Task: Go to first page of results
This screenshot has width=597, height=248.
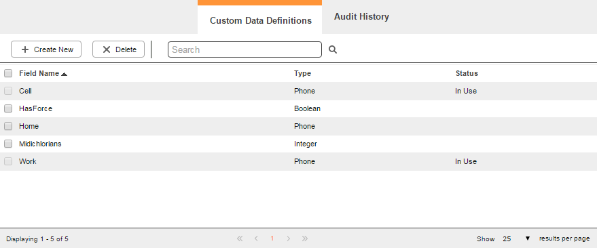Action: pos(240,239)
